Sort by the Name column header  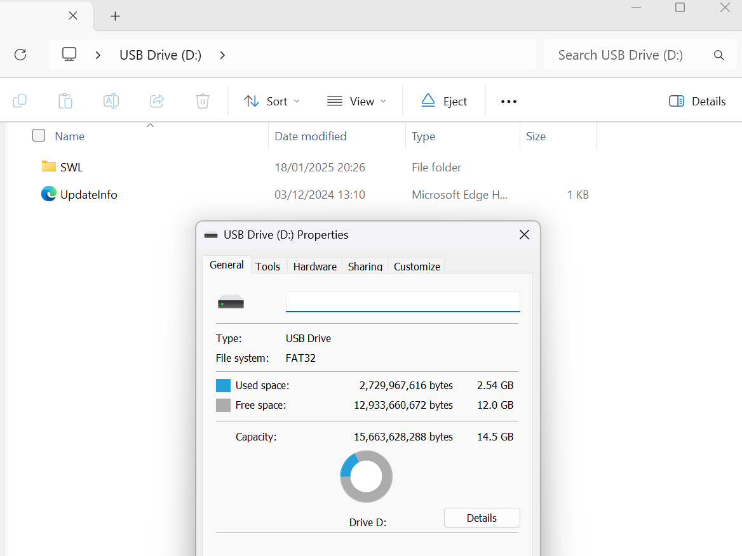coord(70,136)
